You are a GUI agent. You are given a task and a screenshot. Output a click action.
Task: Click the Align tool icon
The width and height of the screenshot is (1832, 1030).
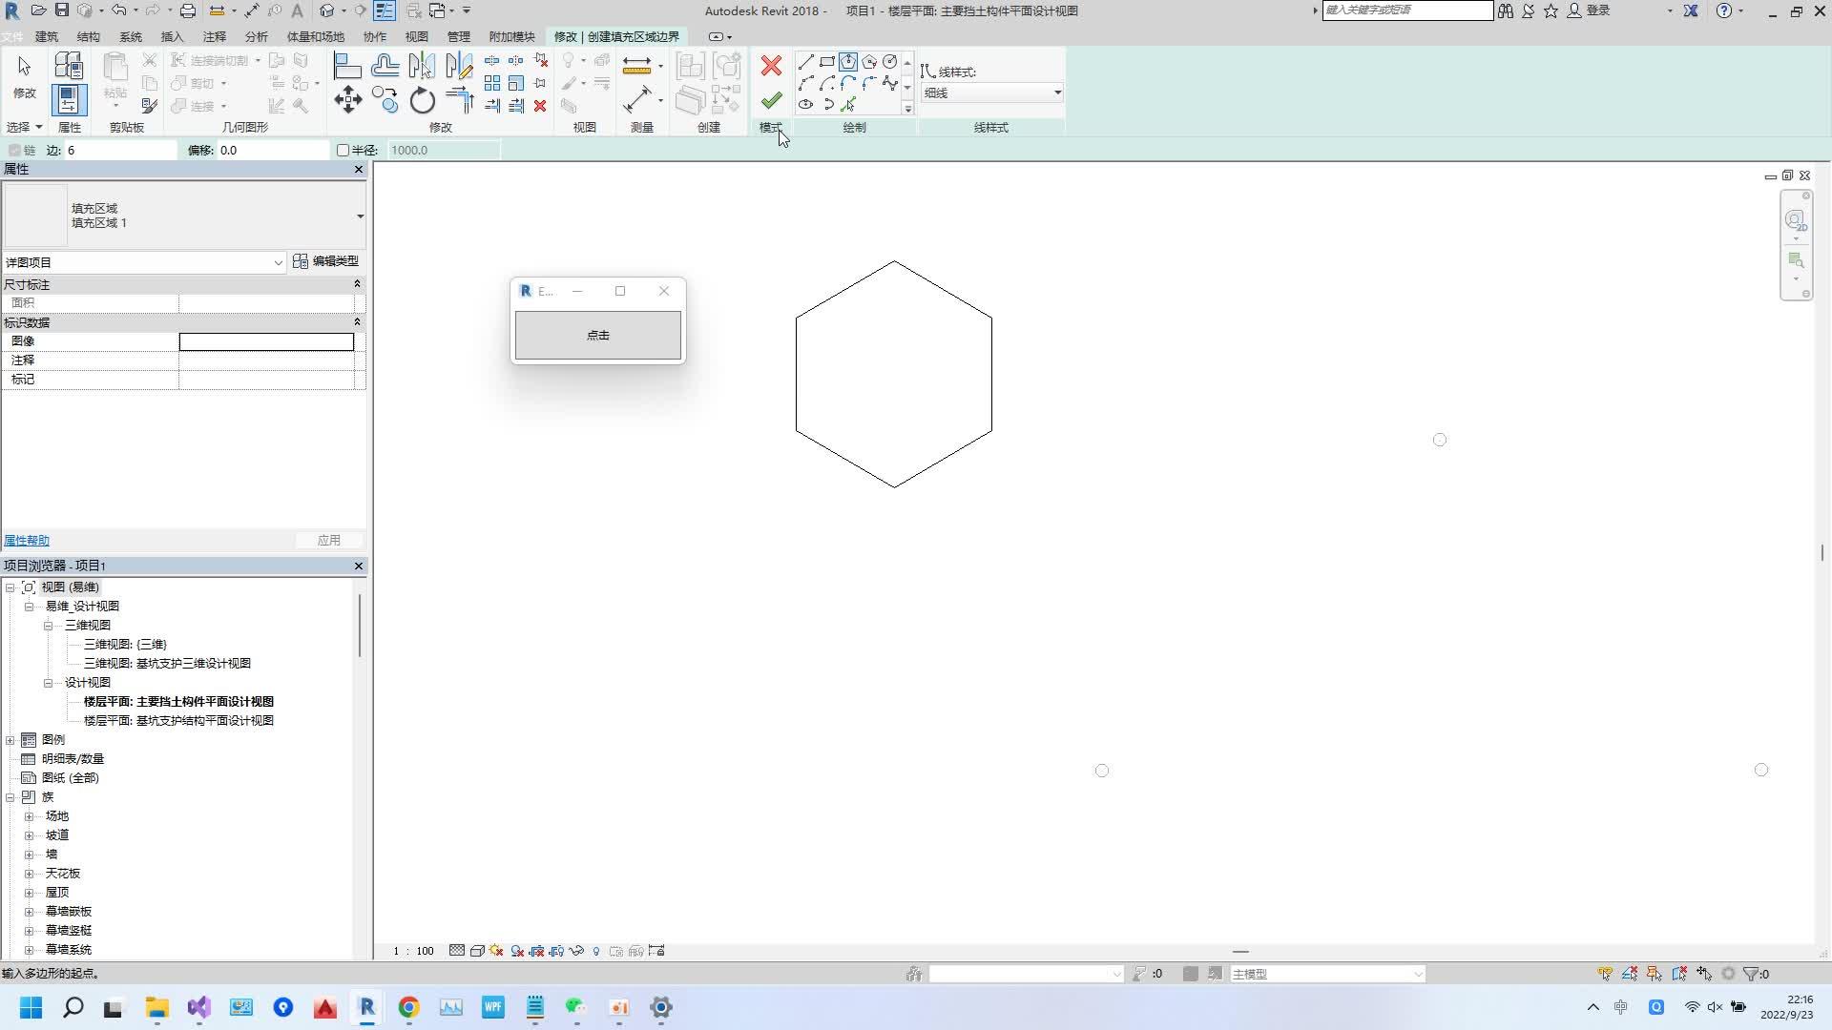pos(347,65)
